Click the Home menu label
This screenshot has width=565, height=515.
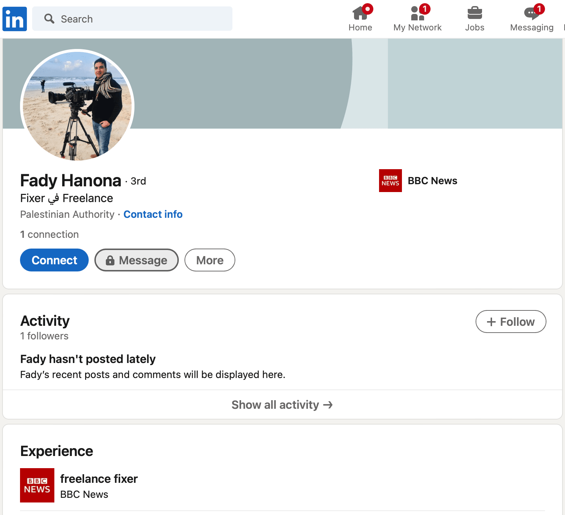pos(360,28)
